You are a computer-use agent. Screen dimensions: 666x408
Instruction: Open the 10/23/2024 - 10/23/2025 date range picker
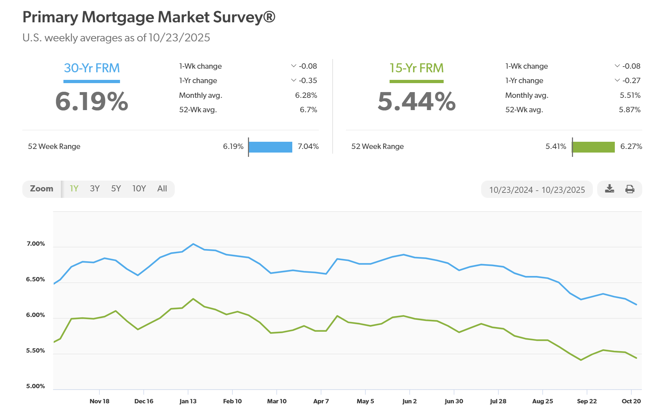[x=537, y=190]
